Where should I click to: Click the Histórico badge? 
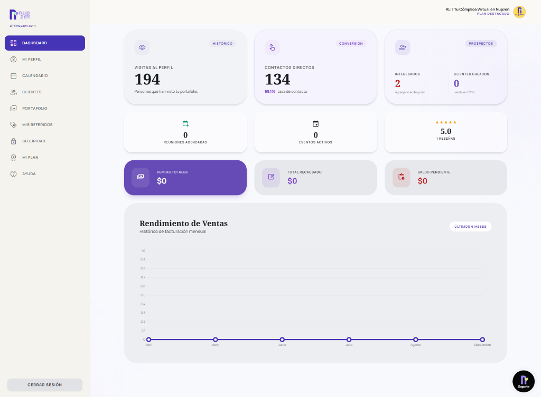click(222, 44)
